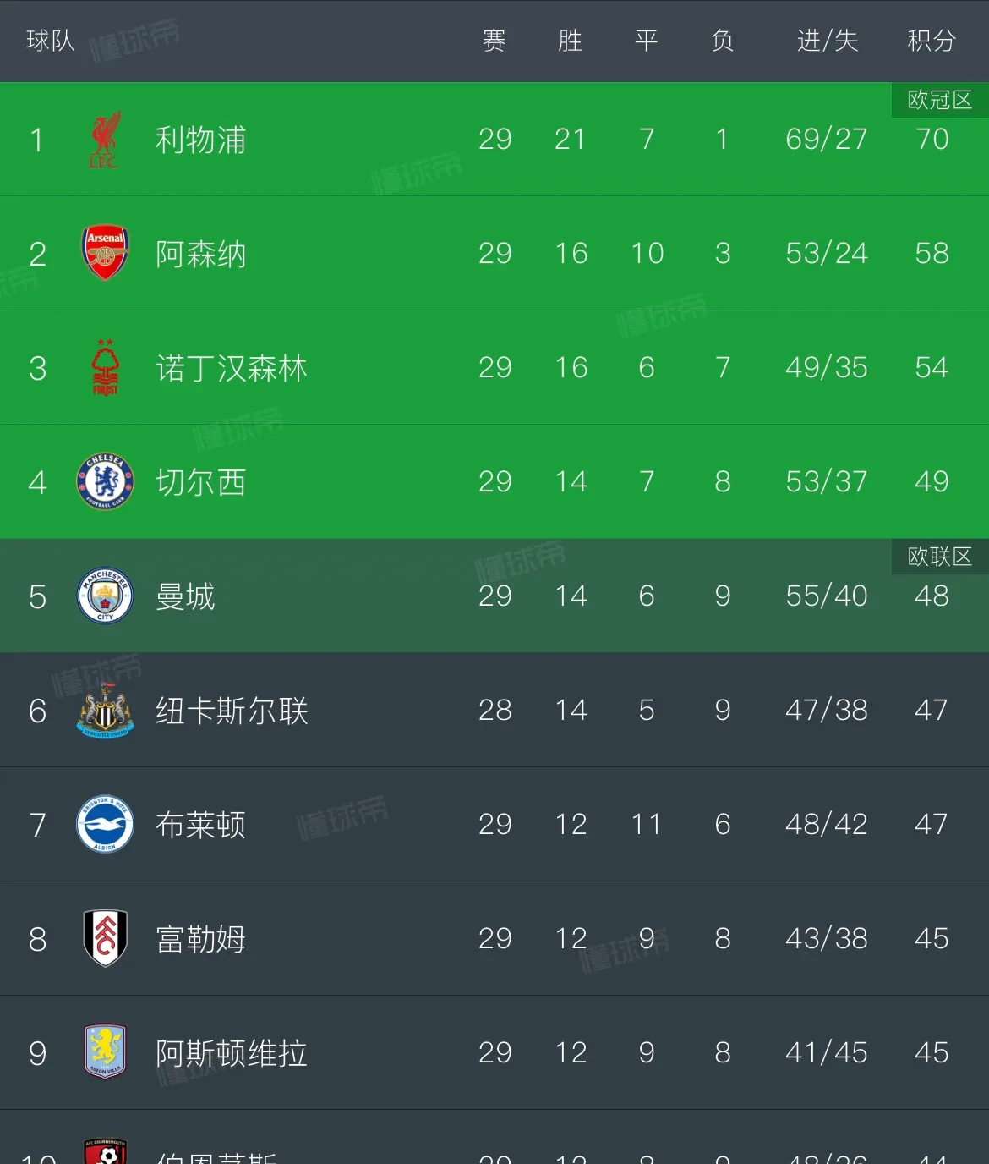Tap the Arsenal club badge
The height and width of the screenshot is (1164, 989).
pyautogui.click(x=105, y=253)
